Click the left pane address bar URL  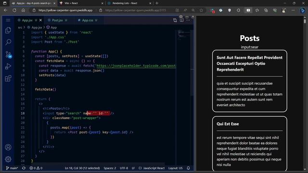65,10
